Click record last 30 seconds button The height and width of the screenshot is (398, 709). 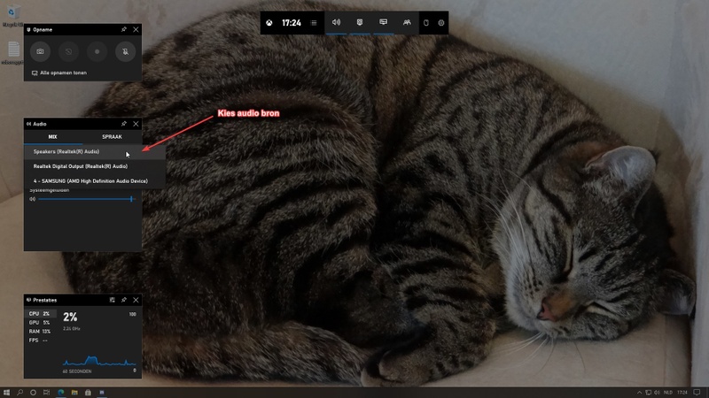coord(69,51)
